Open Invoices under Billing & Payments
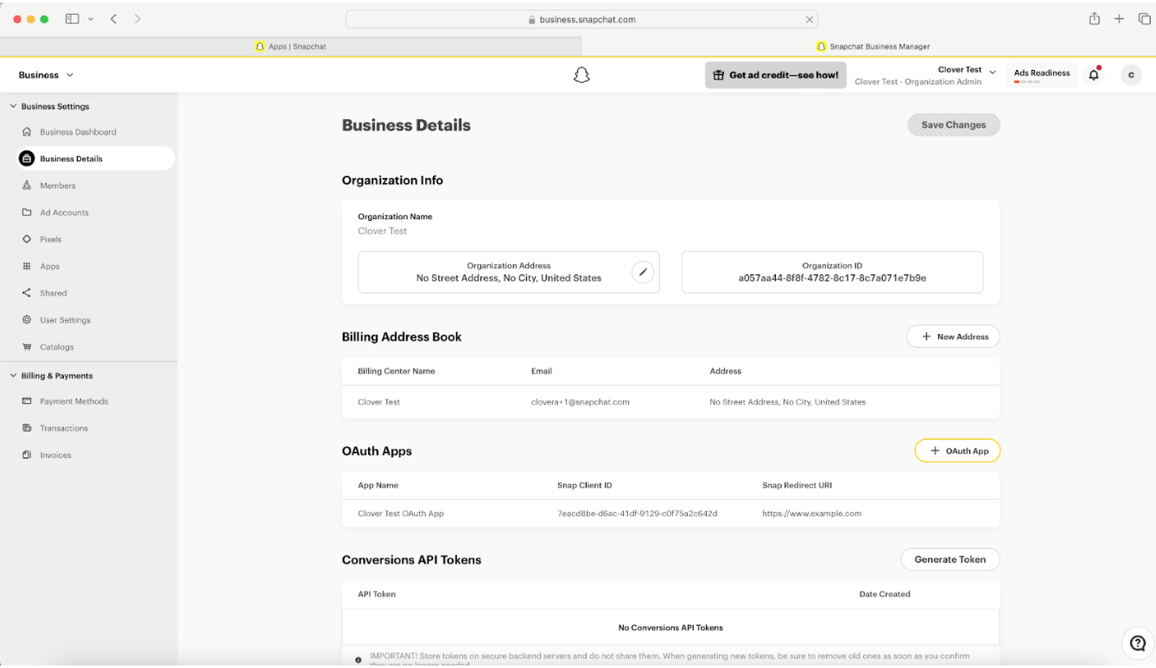The image size is (1156, 668). [x=55, y=455]
